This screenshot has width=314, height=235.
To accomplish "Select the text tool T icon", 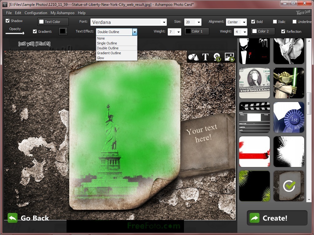I will tap(205, 57).
